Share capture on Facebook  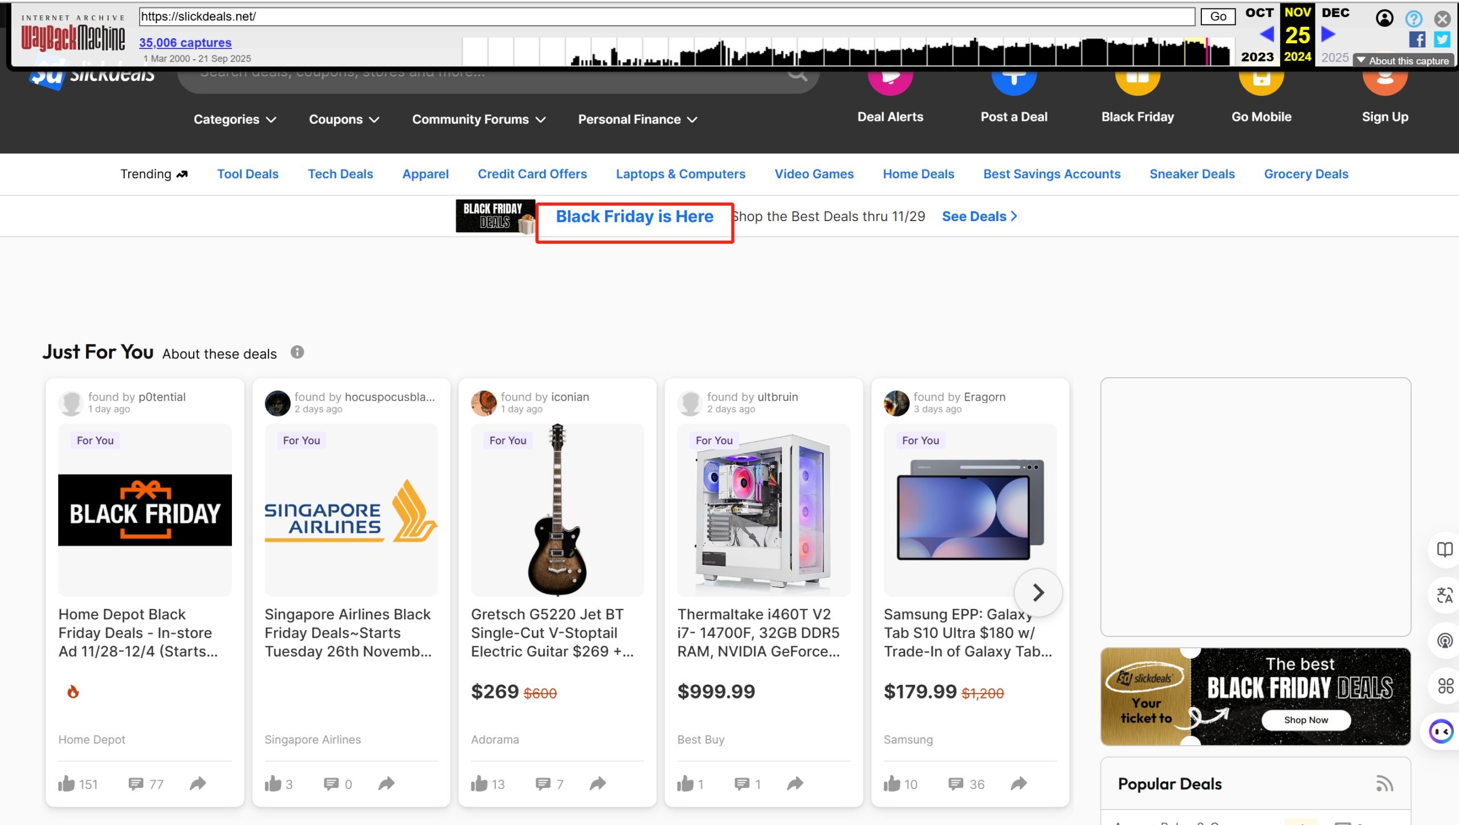click(x=1417, y=39)
